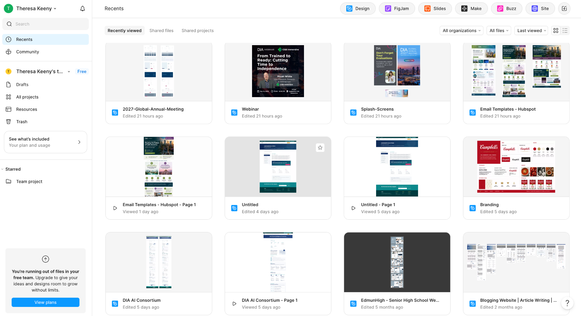
Task: Click the Blogging Website design file icon
Action: tap(473, 304)
